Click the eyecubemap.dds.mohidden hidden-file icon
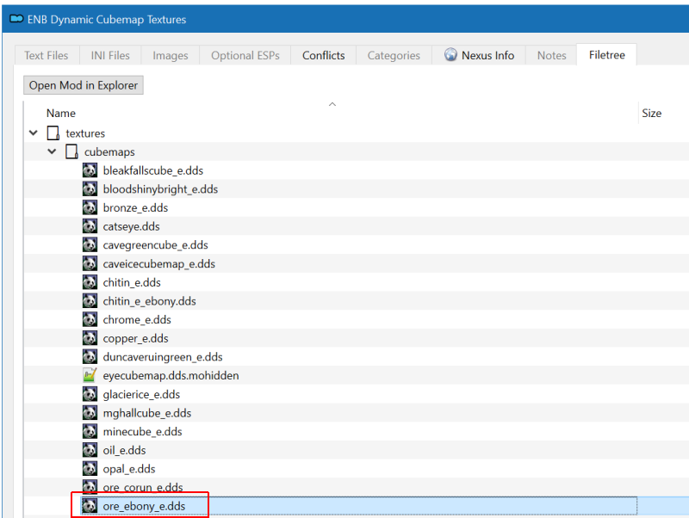Viewport: 689px width, 518px height. (x=90, y=376)
